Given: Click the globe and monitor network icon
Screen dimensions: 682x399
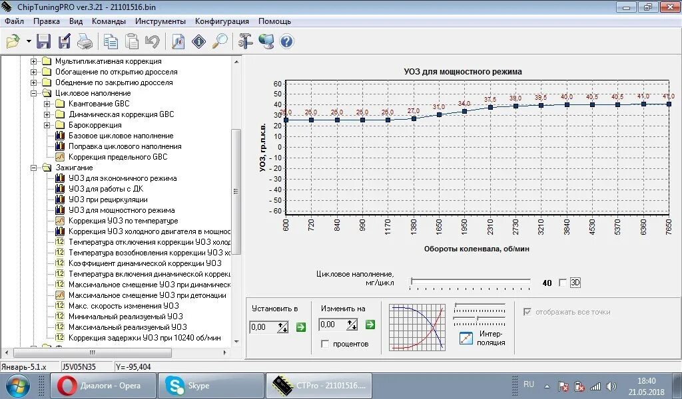Looking at the screenshot, I should pyautogui.click(x=266, y=42).
